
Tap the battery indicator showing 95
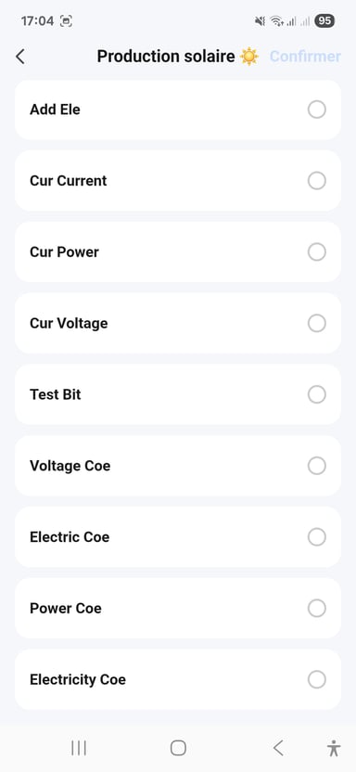point(324,20)
